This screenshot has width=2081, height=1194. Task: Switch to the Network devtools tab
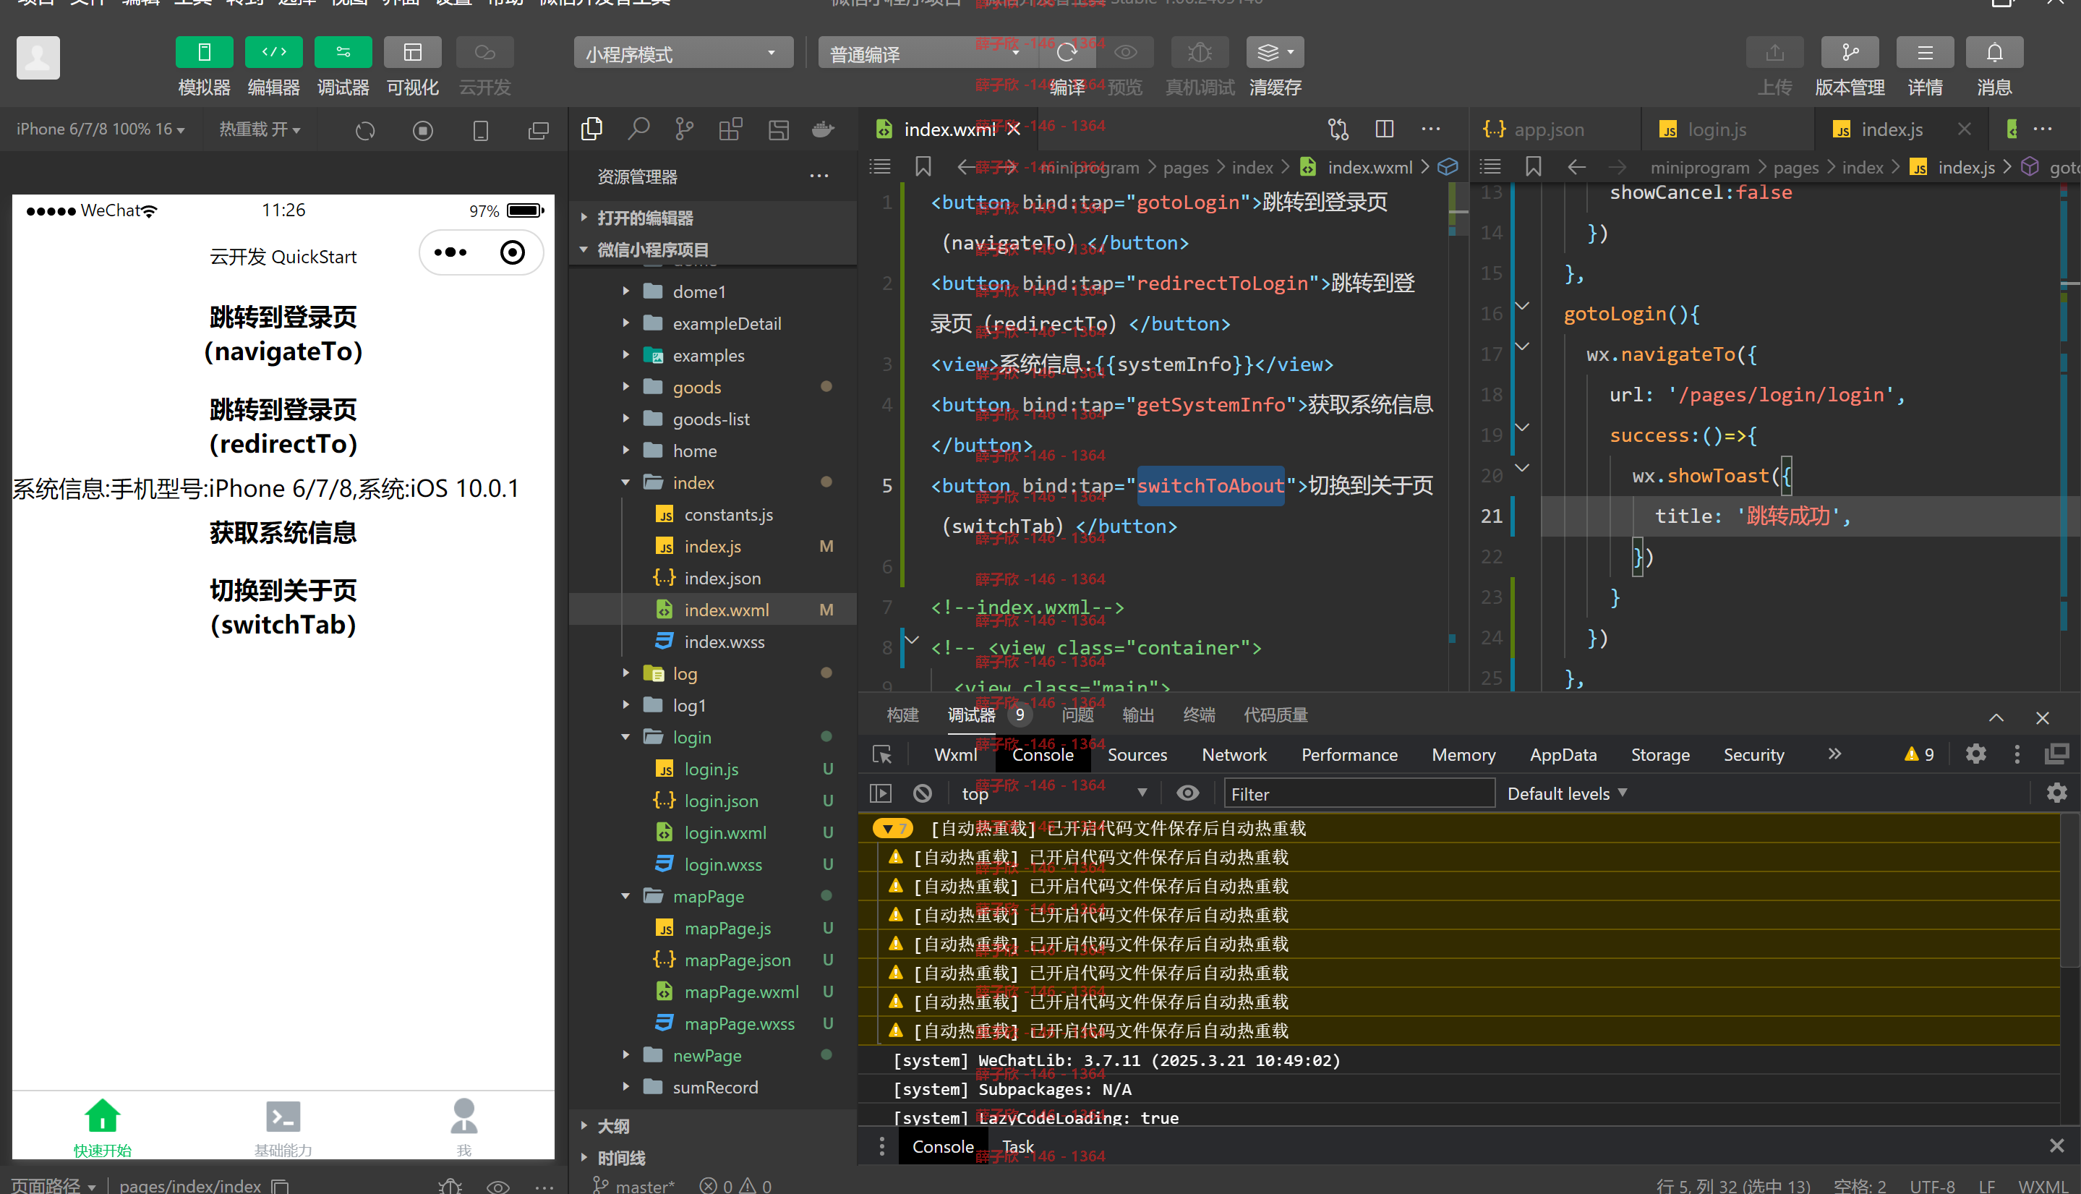[1234, 754]
